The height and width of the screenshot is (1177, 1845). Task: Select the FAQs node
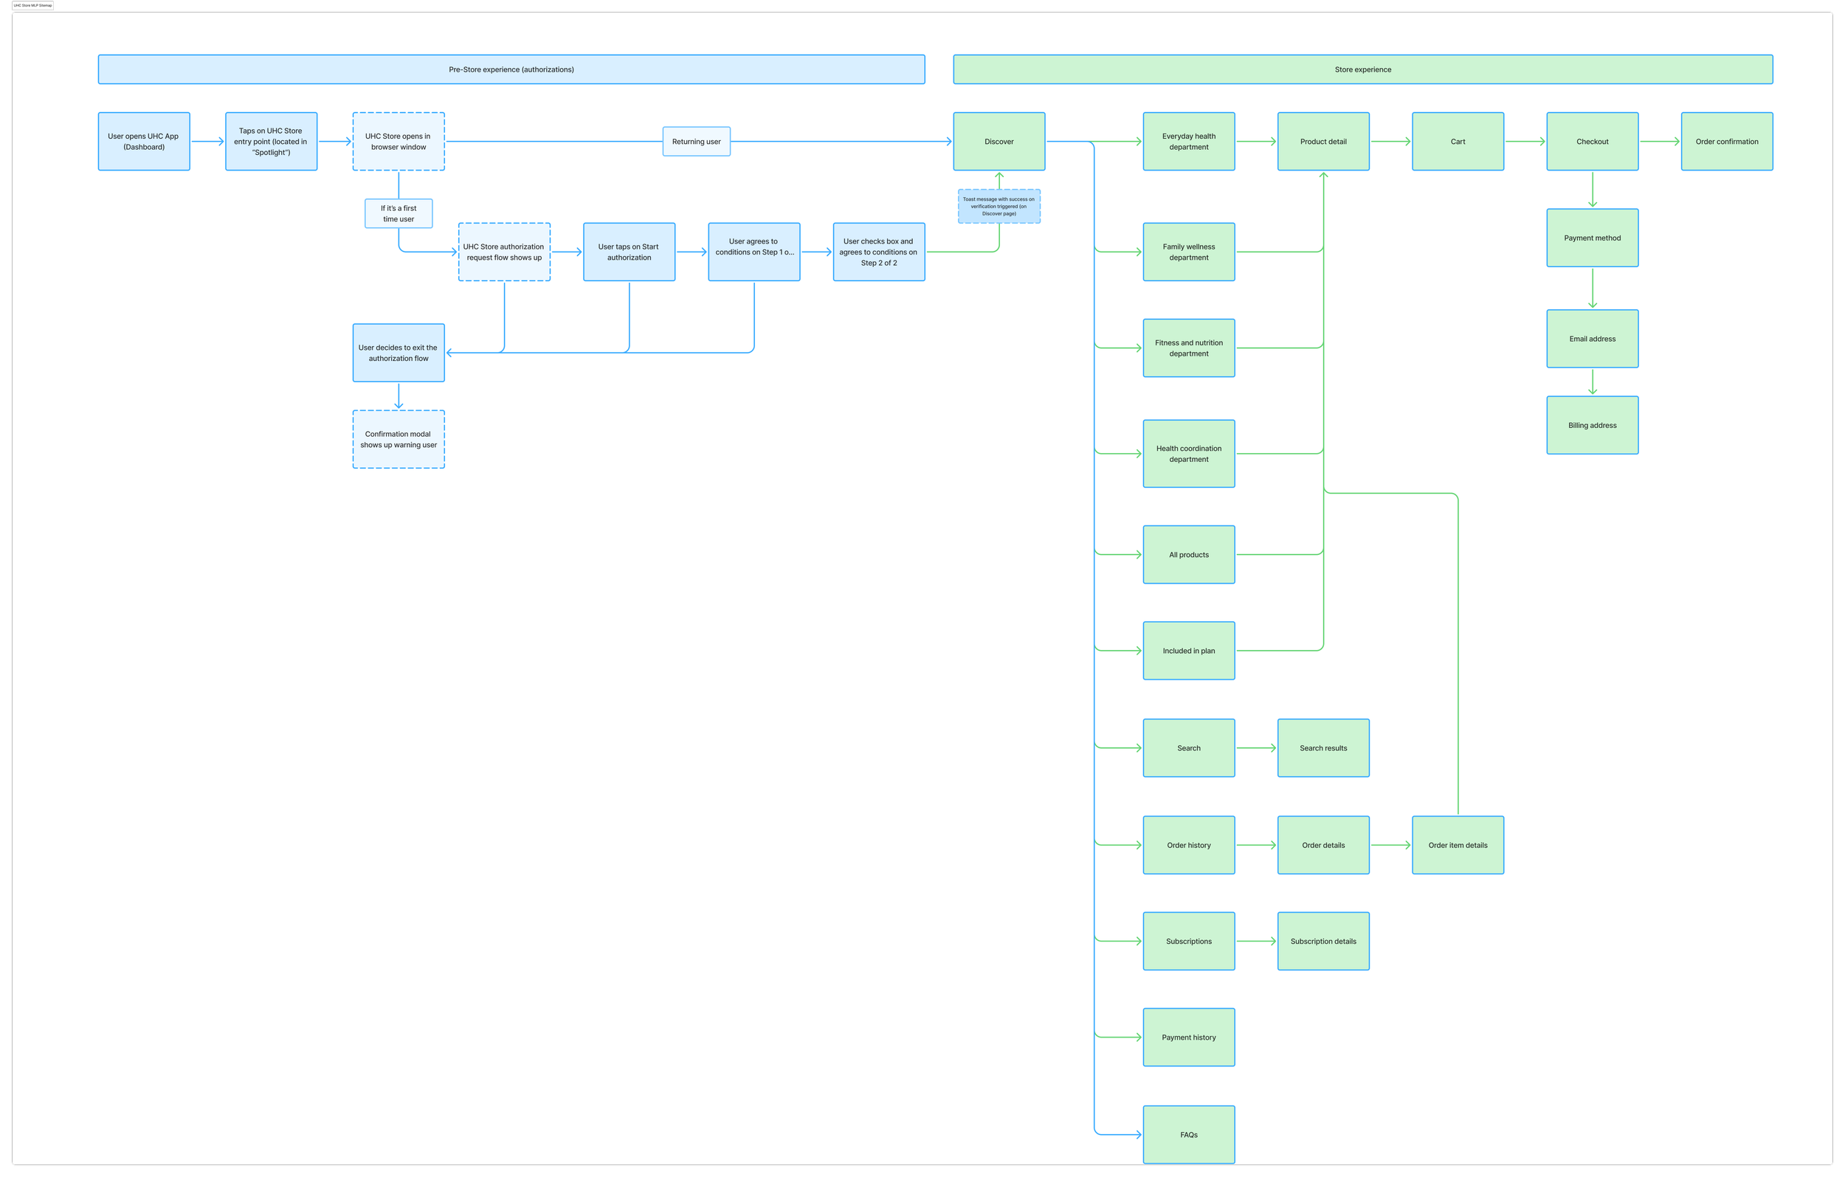click(x=1188, y=1134)
